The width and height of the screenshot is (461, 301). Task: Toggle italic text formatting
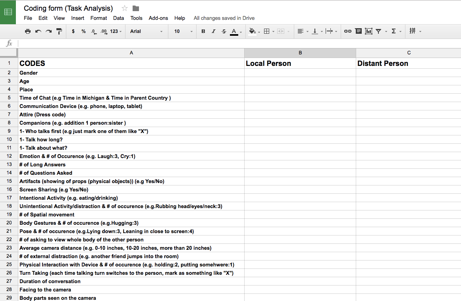[x=214, y=31]
